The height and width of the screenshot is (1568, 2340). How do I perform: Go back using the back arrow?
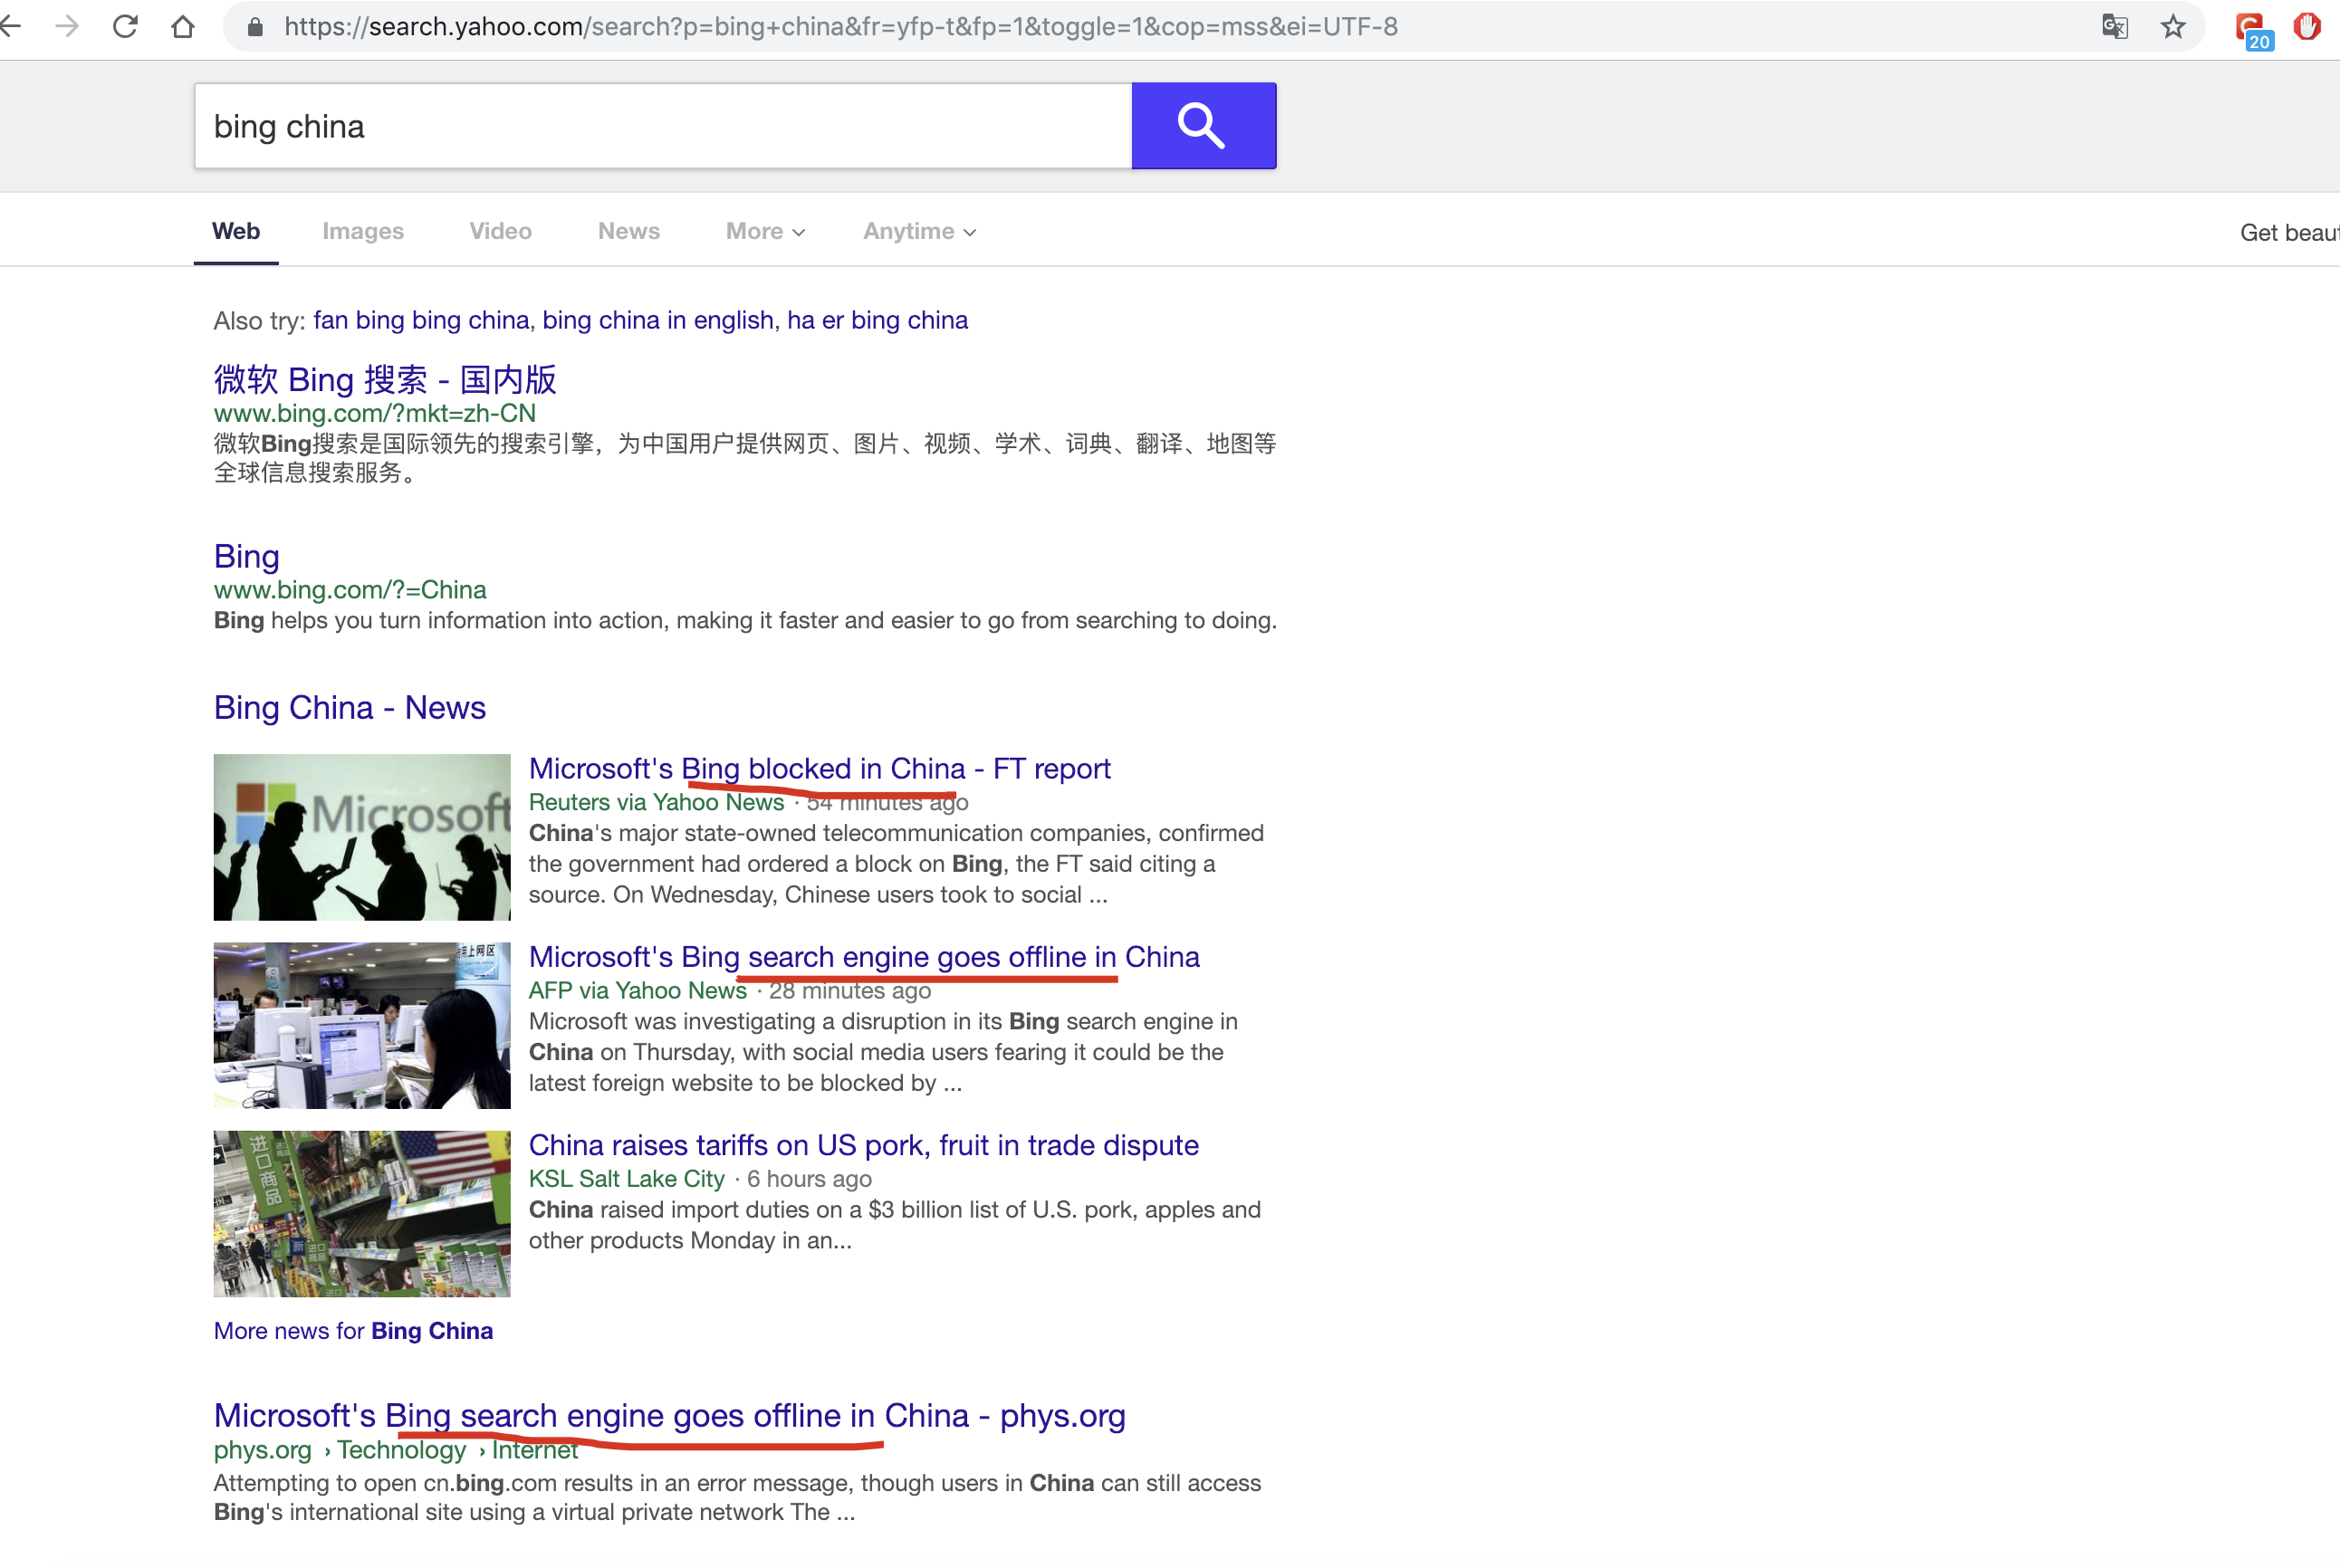click(x=13, y=26)
